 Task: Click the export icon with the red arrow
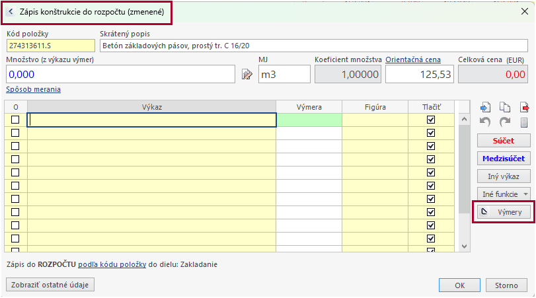click(x=524, y=108)
